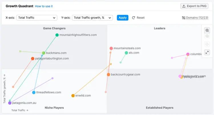Open the Y-axis Total Traffic growth dropdown
Screen dimensions: 214x115
tap(92, 18)
